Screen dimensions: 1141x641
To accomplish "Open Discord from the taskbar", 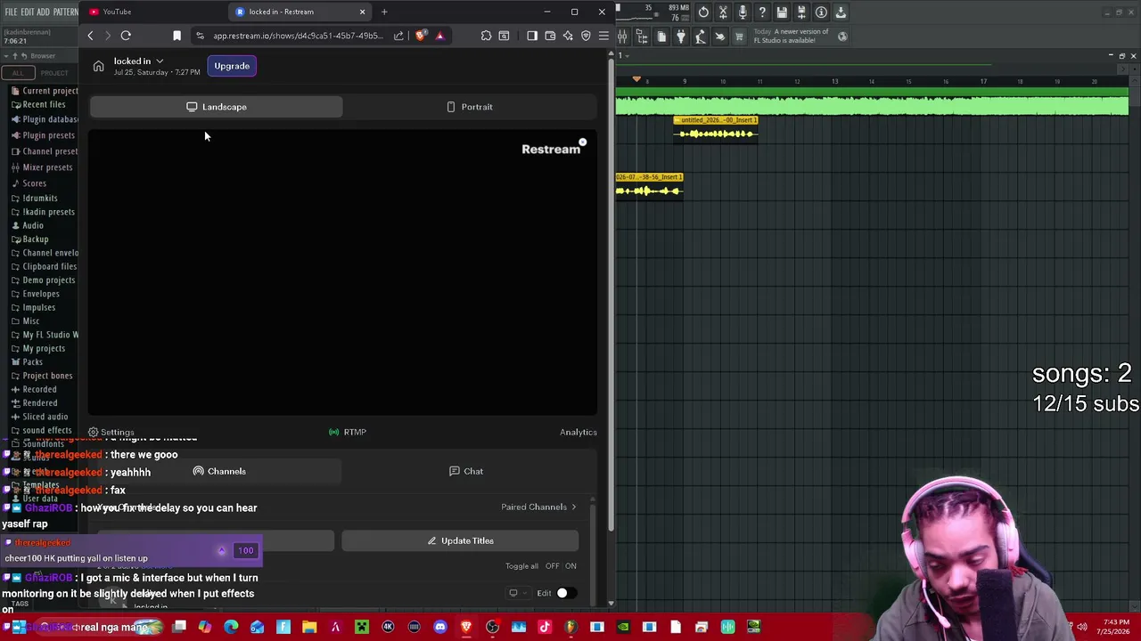I will tap(439, 628).
